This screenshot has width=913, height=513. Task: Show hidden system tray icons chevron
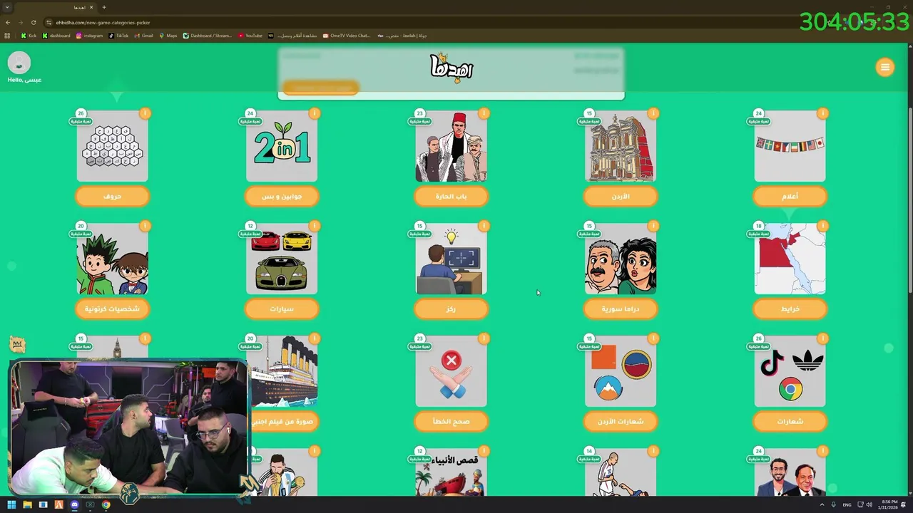pyautogui.click(x=822, y=504)
